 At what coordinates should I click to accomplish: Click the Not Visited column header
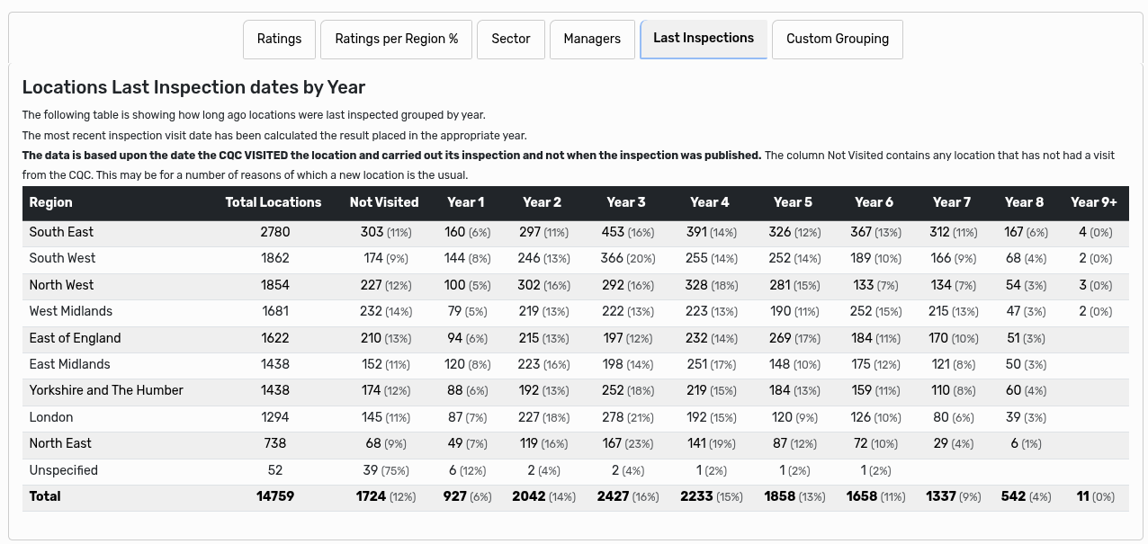pyautogui.click(x=384, y=202)
